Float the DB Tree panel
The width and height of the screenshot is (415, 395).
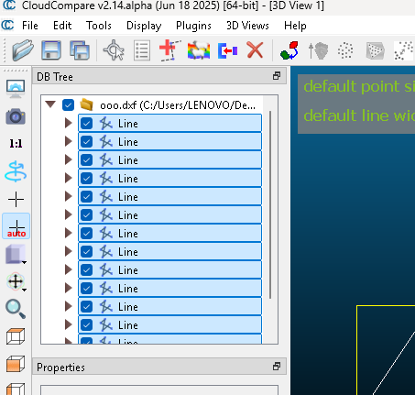click(277, 76)
